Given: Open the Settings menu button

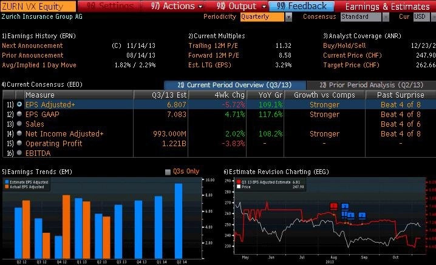Looking at the screenshot, I should click(x=110, y=6).
